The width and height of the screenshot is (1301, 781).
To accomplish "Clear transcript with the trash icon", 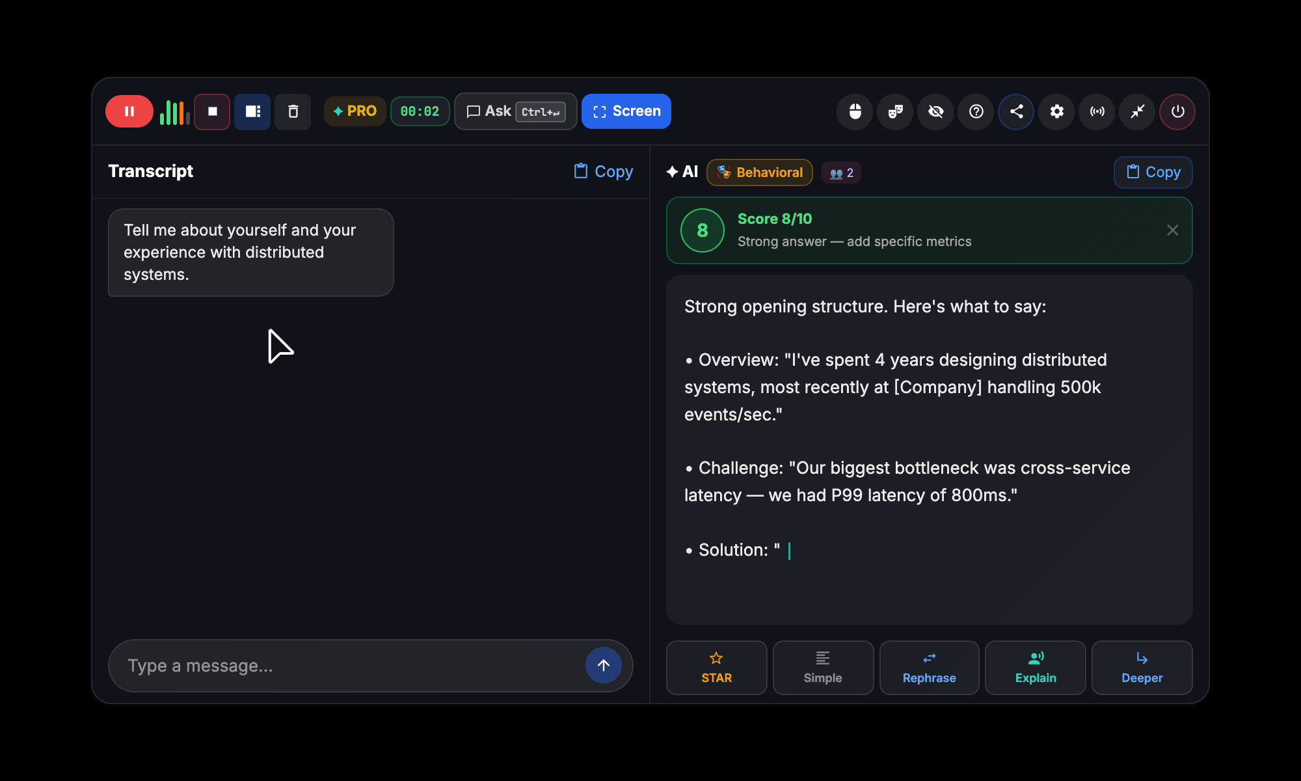I will pyautogui.click(x=293, y=111).
